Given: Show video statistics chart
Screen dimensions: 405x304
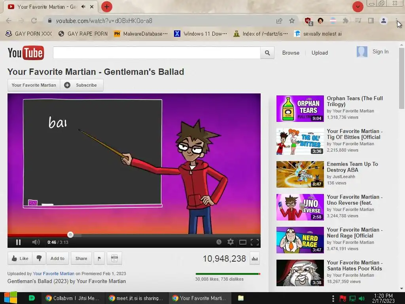Looking at the screenshot, I should [x=255, y=259].
